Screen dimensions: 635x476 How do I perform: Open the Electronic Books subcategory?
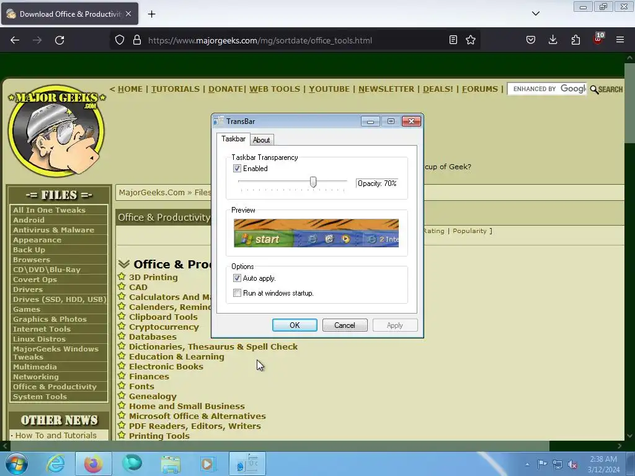tap(166, 366)
